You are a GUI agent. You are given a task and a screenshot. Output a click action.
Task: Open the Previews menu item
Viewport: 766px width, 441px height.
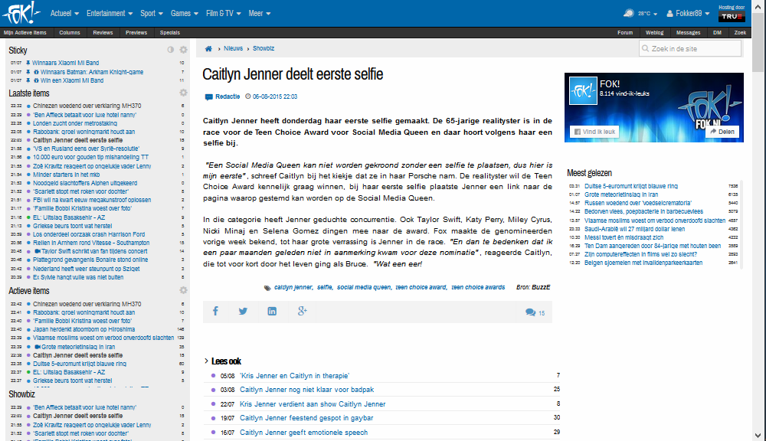click(136, 33)
